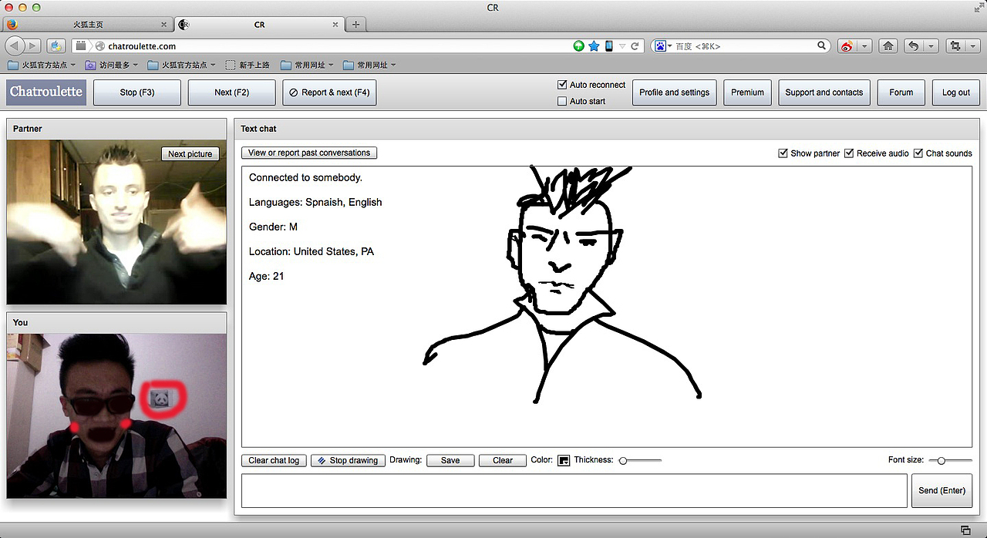Open View or report past conversations
This screenshot has height=538, width=987.
pos(309,153)
